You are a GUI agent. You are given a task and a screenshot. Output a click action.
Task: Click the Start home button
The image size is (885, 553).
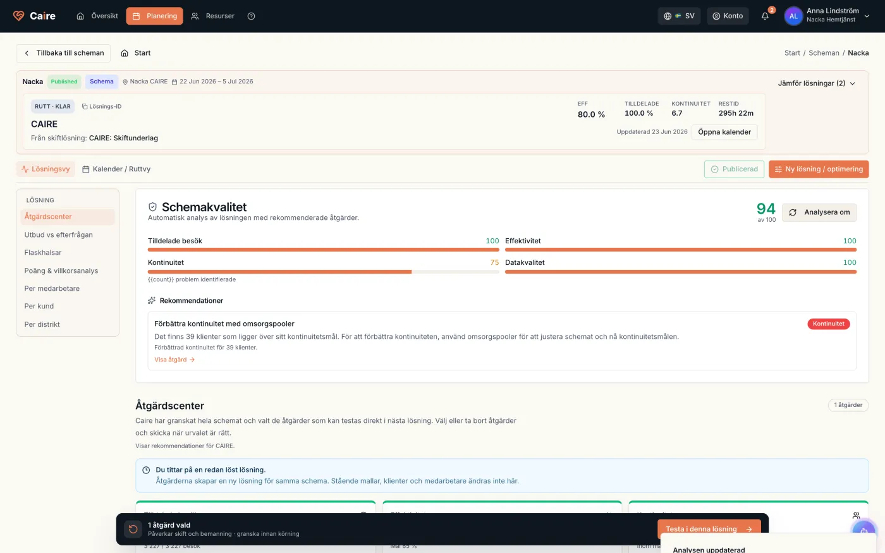point(136,53)
